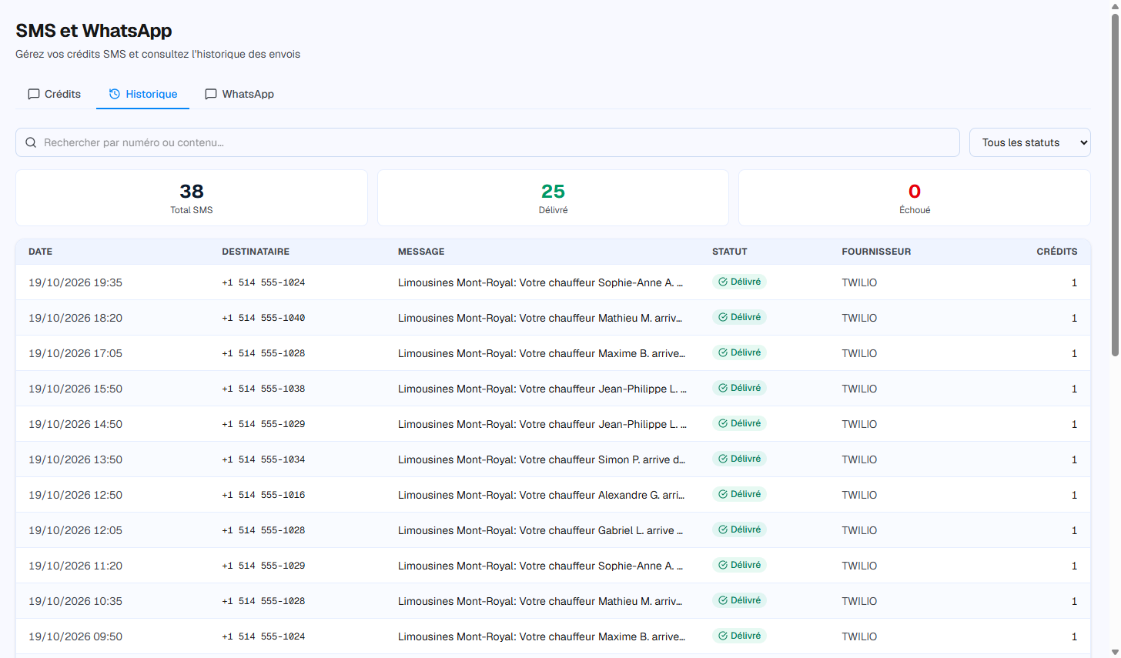Click the Délivré badge on the 17:05 row
The width and height of the screenshot is (1121, 658).
click(x=739, y=352)
